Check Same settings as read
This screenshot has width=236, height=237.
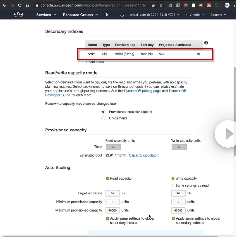173,186
